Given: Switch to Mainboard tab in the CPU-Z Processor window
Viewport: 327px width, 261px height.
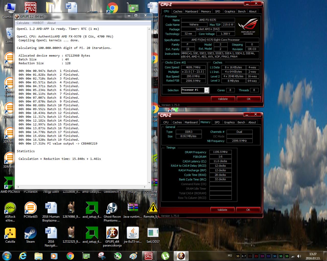Looking at the screenshot, I should (192, 11).
